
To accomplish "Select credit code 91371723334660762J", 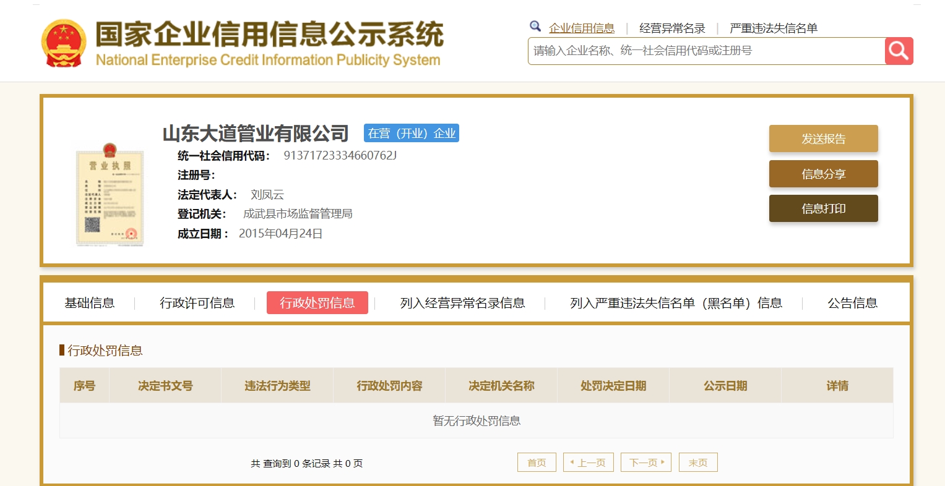I will coord(340,156).
